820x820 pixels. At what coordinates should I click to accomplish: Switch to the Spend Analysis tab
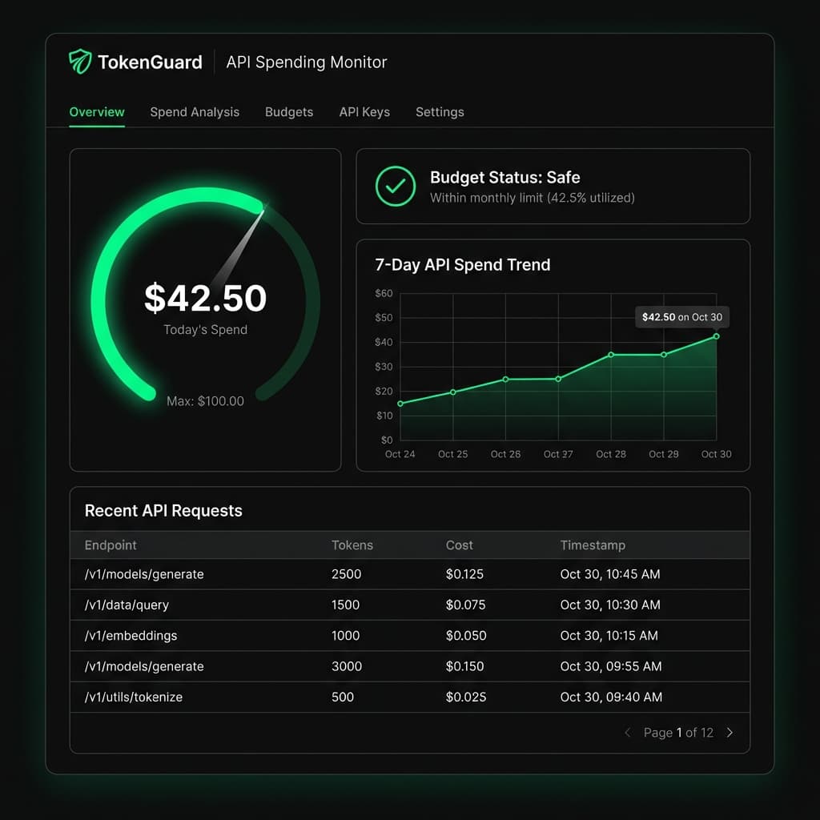coord(195,112)
